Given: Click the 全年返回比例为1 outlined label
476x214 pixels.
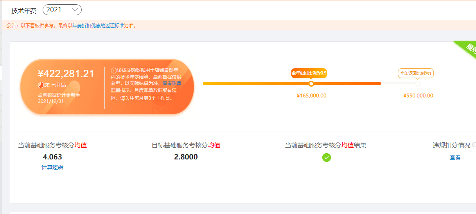Looking at the screenshot, I should (x=416, y=73).
